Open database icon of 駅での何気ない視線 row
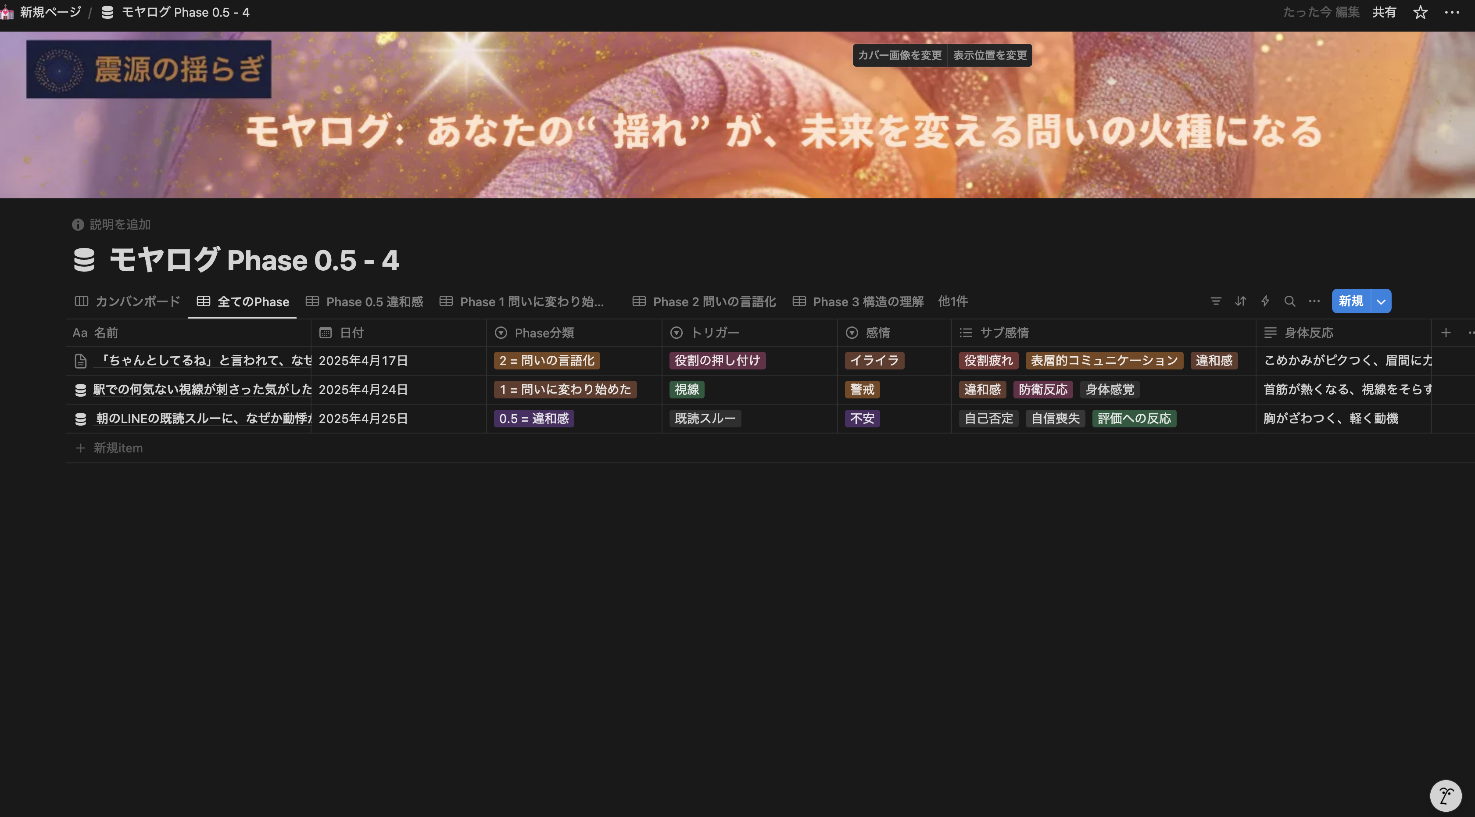The height and width of the screenshot is (817, 1475). [x=81, y=390]
